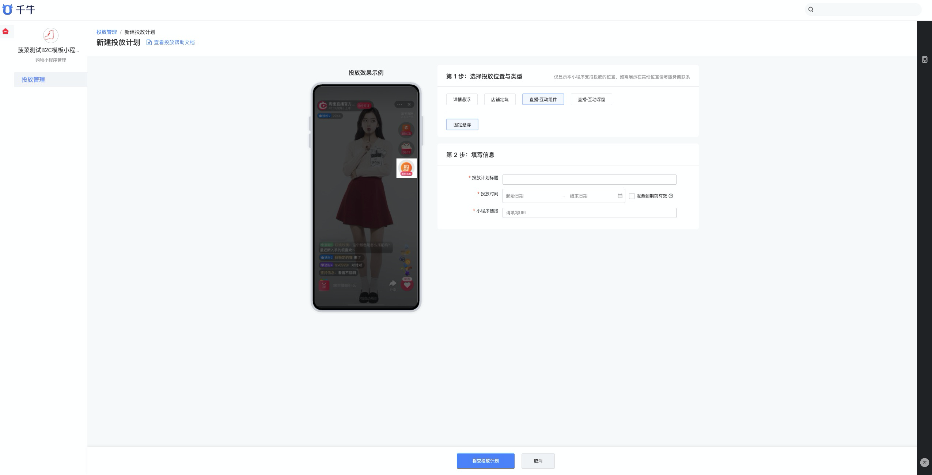This screenshot has height=475, width=932.
Task: Click the search magnifier icon
Action: 811,9
